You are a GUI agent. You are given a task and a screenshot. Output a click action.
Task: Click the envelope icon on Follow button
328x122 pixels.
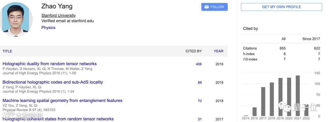(207, 7)
